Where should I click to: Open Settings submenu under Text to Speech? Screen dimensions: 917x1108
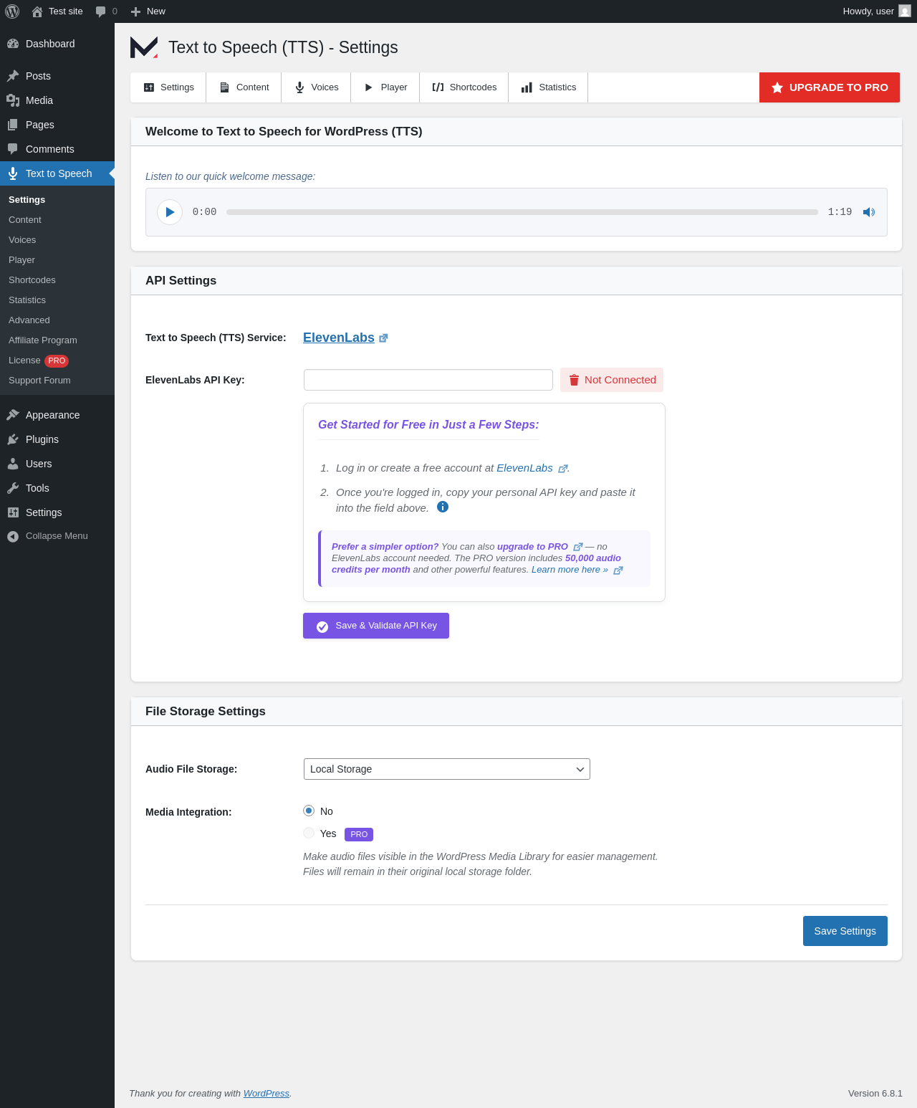pyautogui.click(x=57, y=200)
